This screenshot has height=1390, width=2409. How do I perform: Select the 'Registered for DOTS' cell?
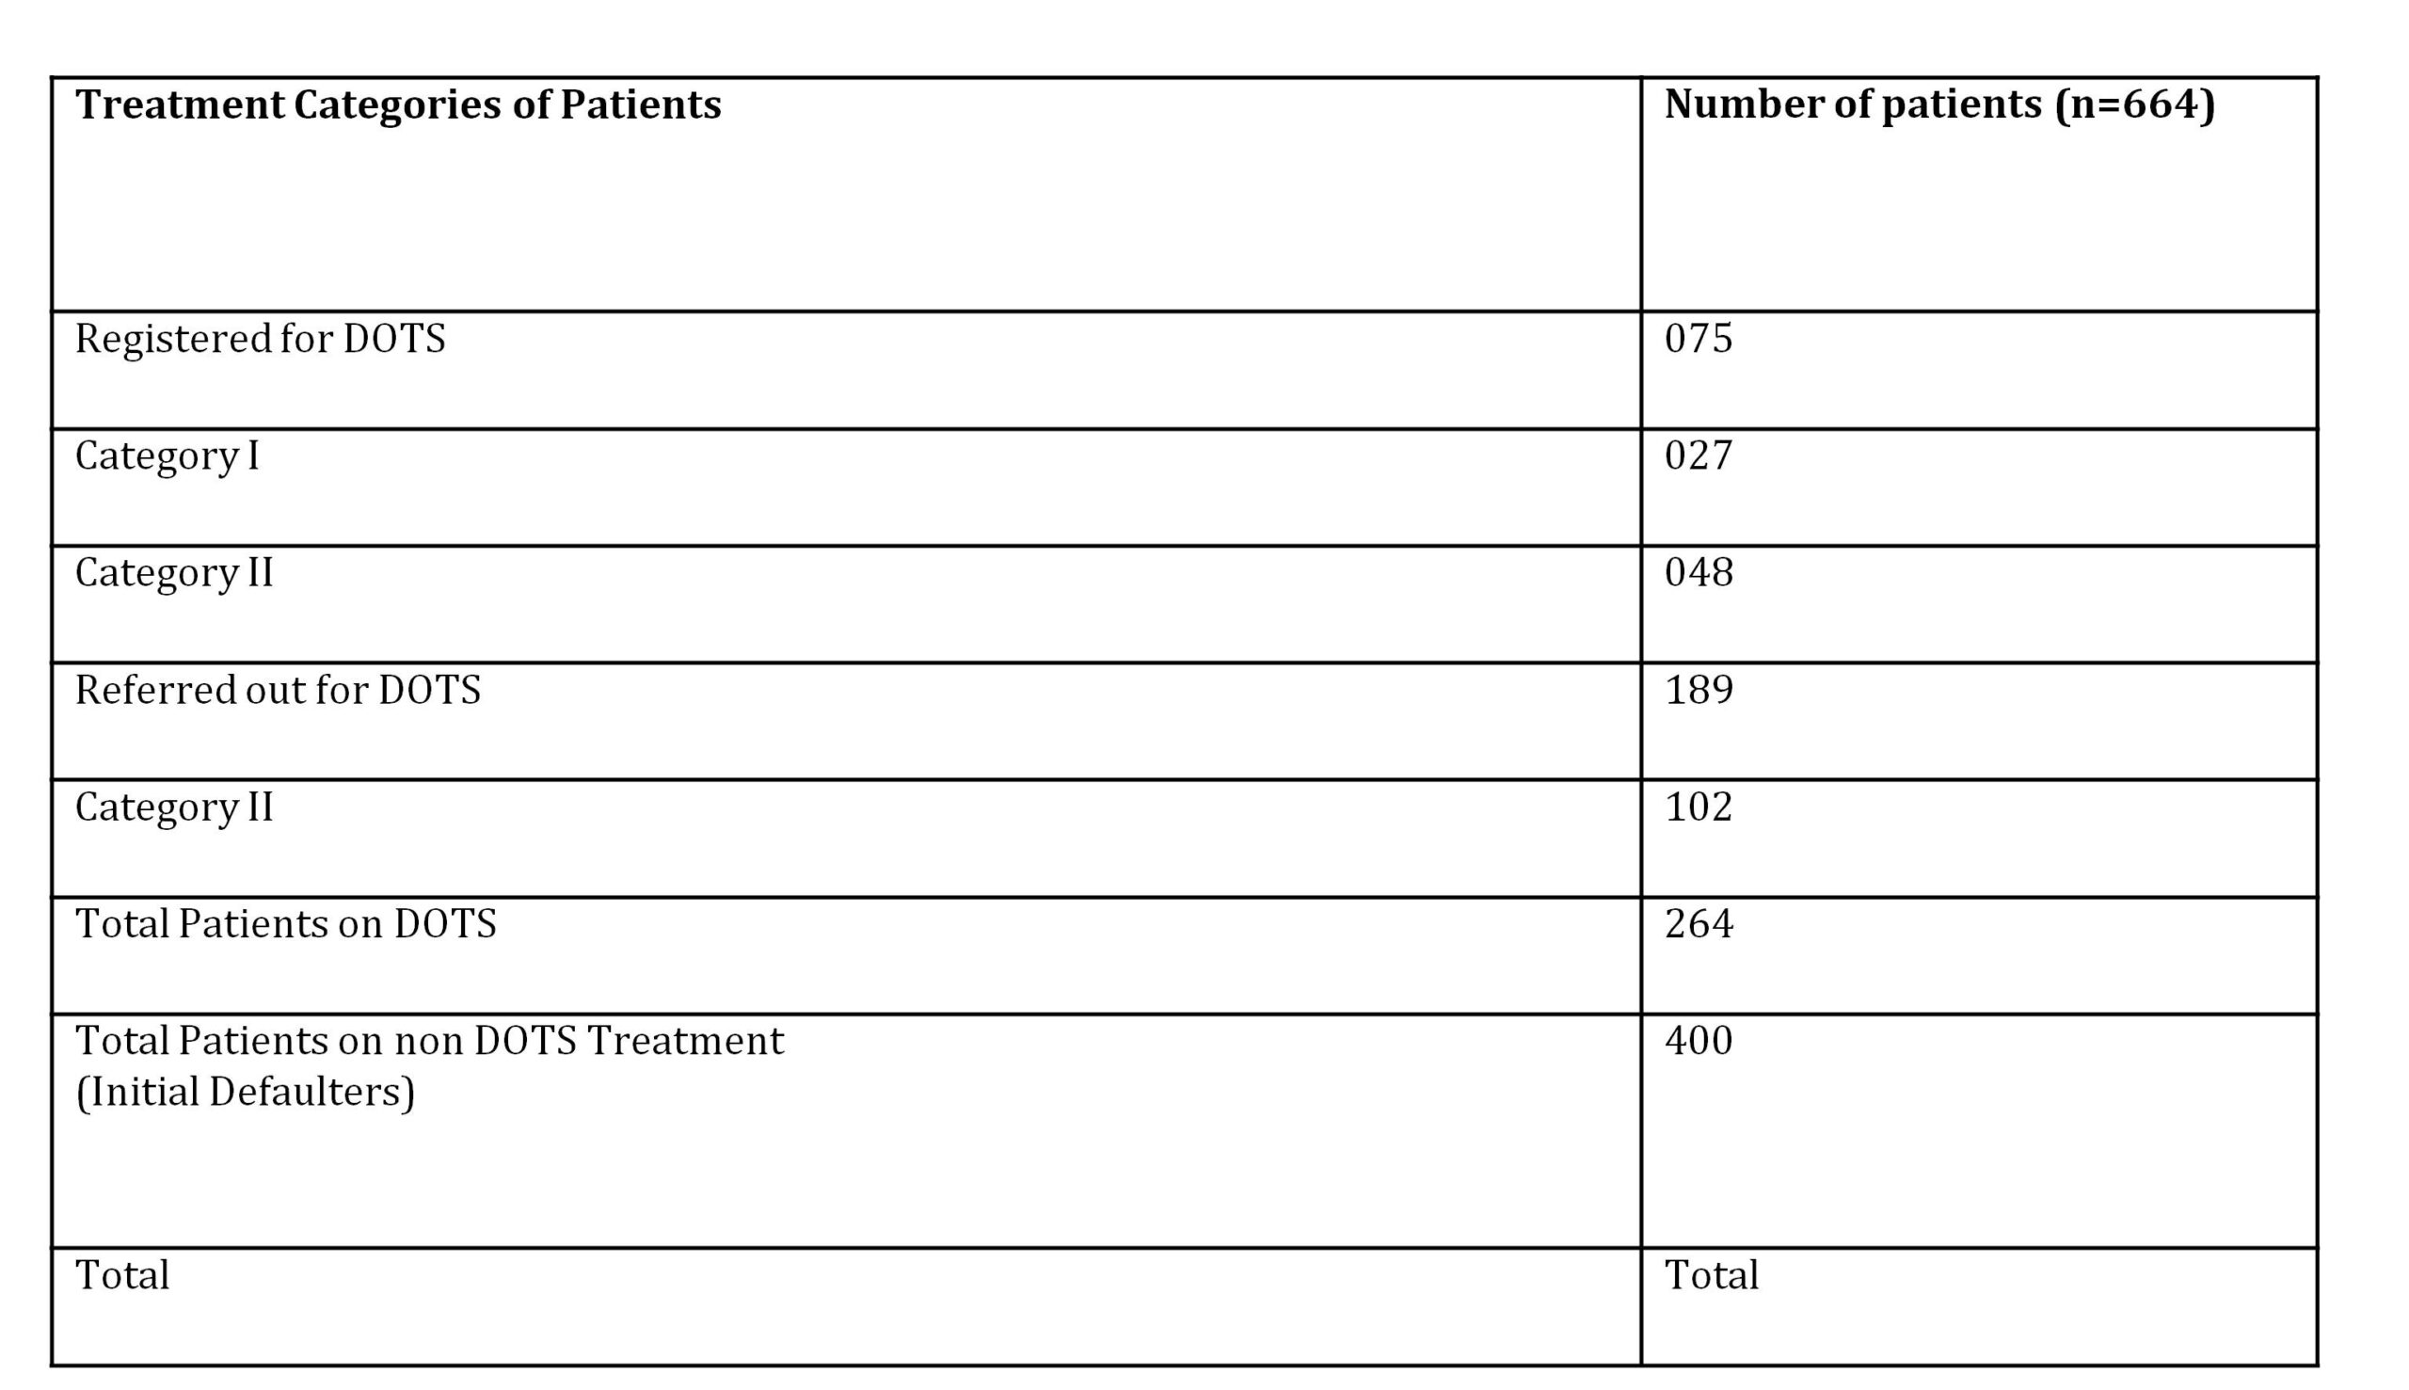click(260, 339)
